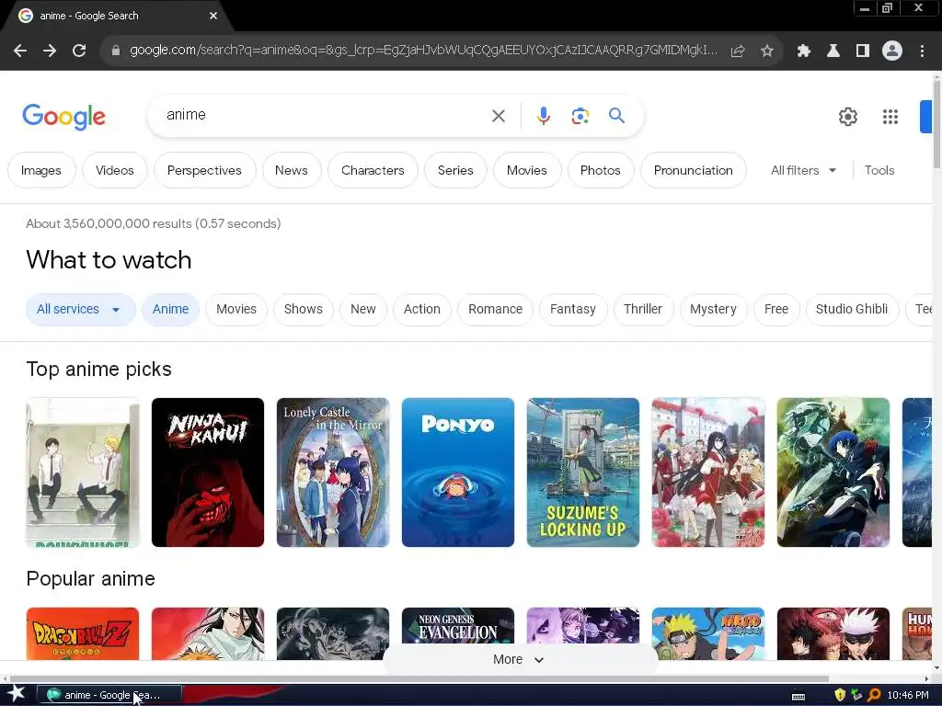View site information via the lock icon
This screenshot has width=942, height=706.
point(115,51)
